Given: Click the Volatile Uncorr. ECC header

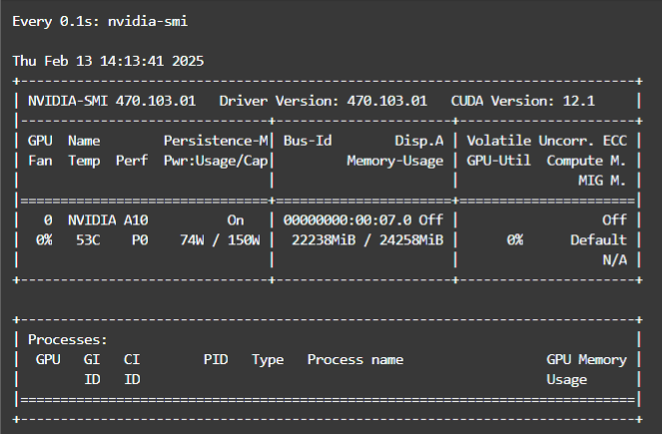Looking at the screenshot, I should pyautogui.click(x=546, y=141).
